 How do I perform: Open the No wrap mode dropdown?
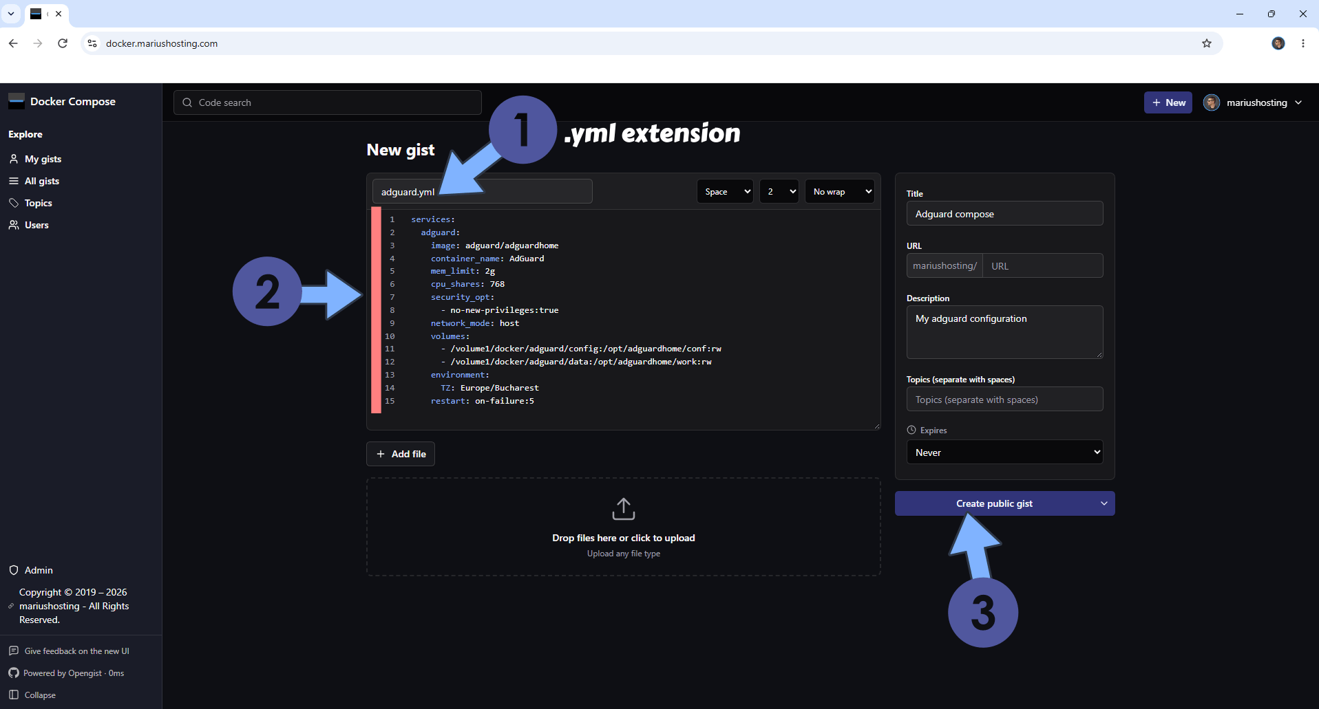tap(840, 192)
